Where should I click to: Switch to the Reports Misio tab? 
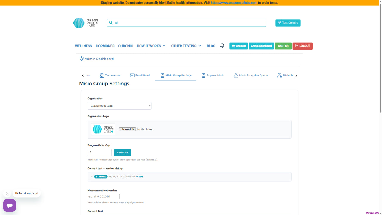[x=213, y=76]
